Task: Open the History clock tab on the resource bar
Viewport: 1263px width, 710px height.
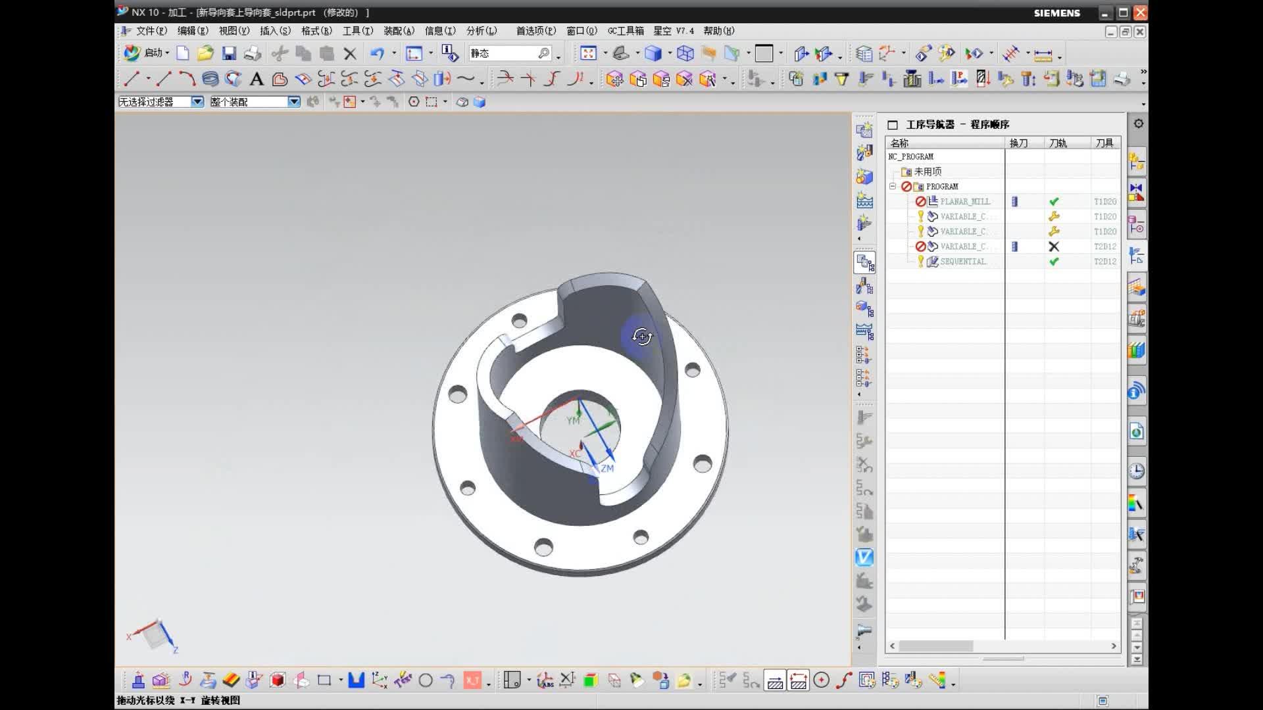Action: click(x=1137, y=471)
